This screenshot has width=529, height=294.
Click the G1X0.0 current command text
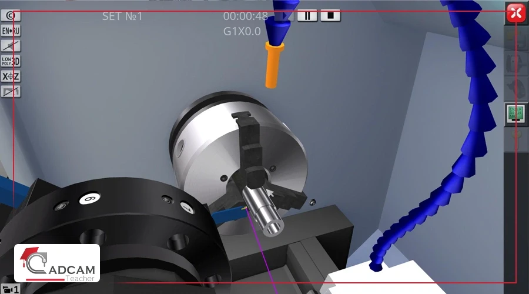pos(242,31)
